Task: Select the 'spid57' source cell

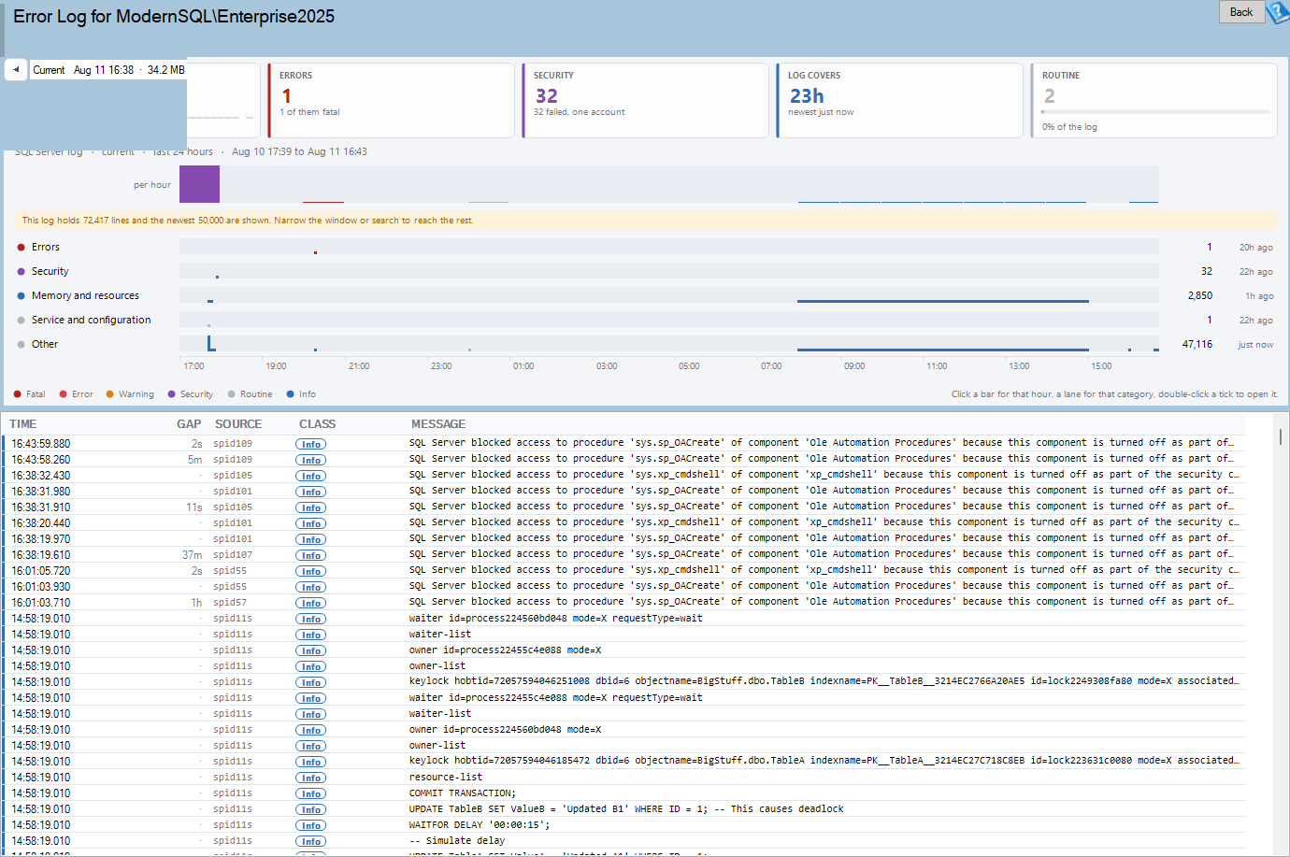Action: [230, 603]
